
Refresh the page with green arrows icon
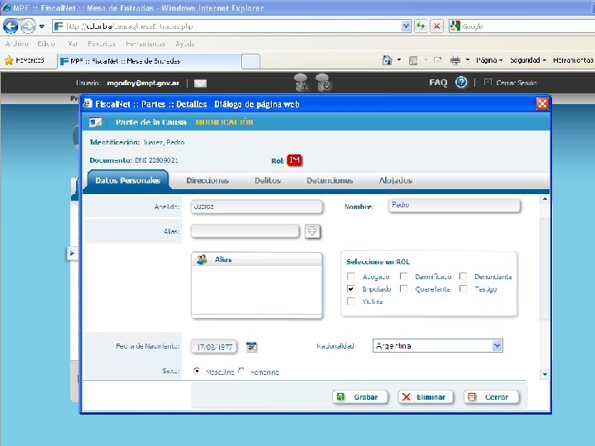[x=421, y=26]
